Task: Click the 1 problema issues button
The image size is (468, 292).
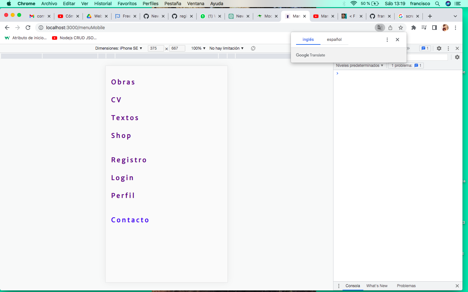Action: coord(406,66)
